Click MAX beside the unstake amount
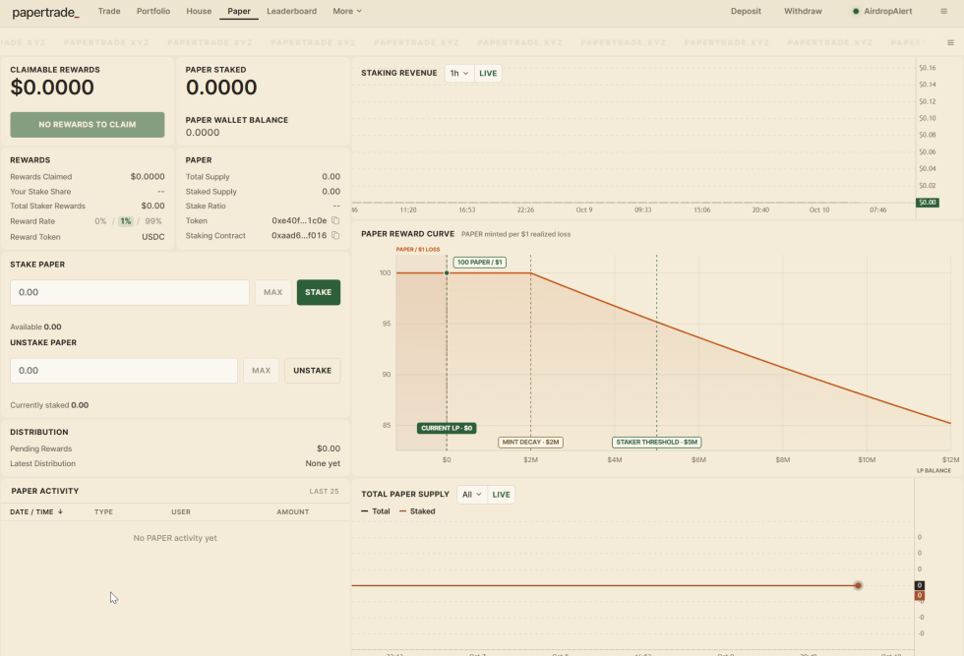Viewport: 964px width, 656px height. point(262,371)
